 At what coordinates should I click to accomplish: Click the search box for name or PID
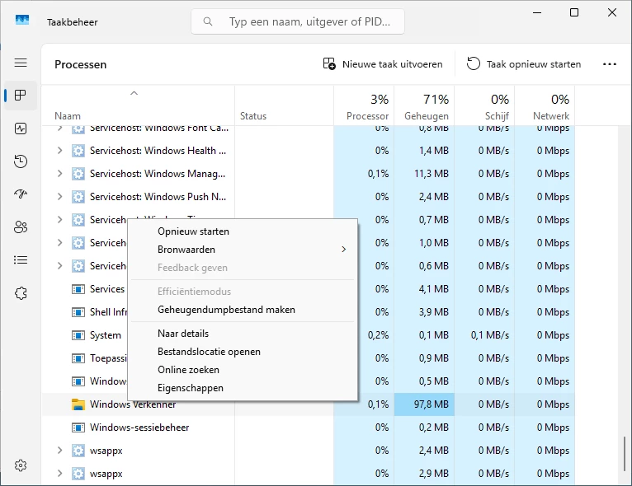coord(298,21)
